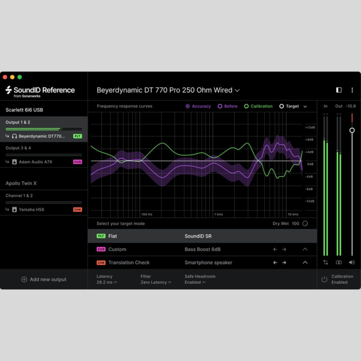Image resolution: width=361 pixels, height=361 pixels.
Task: Open the Latency 28.2 ms dropdown
Action: [x=107, y=282]
